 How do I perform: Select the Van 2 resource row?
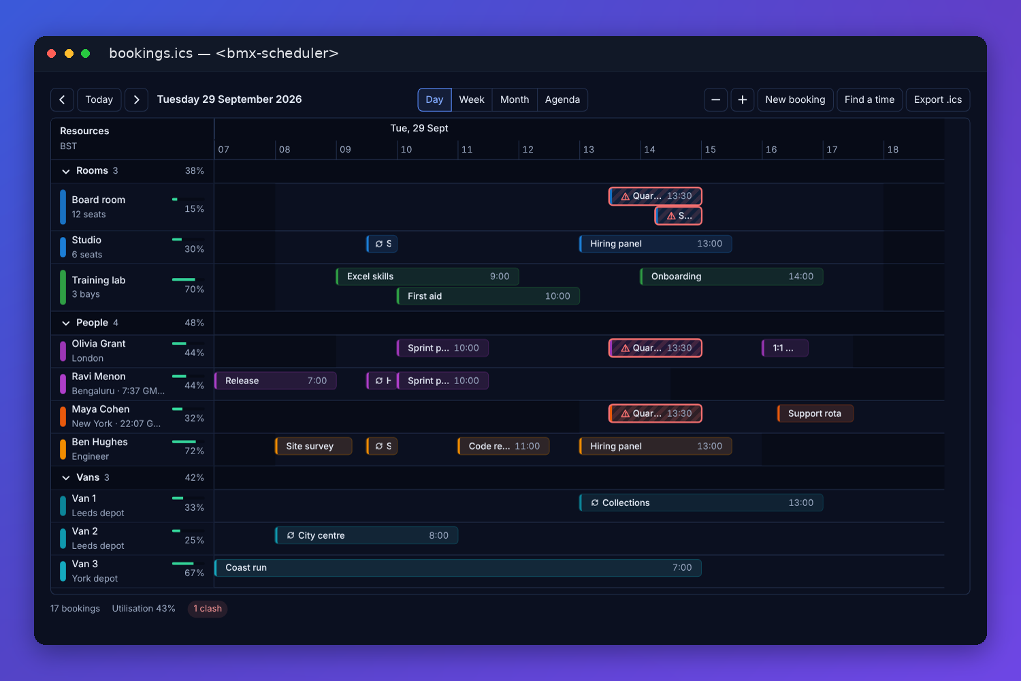tap(133, 539)
